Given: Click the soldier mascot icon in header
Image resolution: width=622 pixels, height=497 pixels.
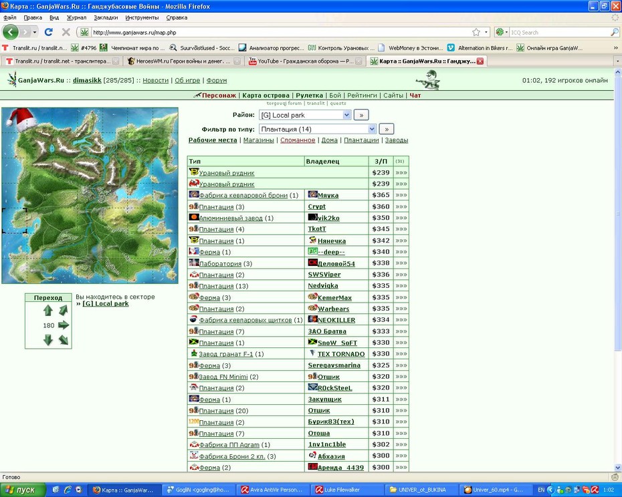Looking at the screenshot, I should click(x=429, y=79).
